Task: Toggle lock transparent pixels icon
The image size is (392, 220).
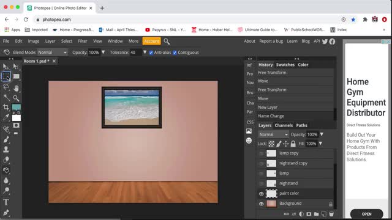Action: coord(271,144)
